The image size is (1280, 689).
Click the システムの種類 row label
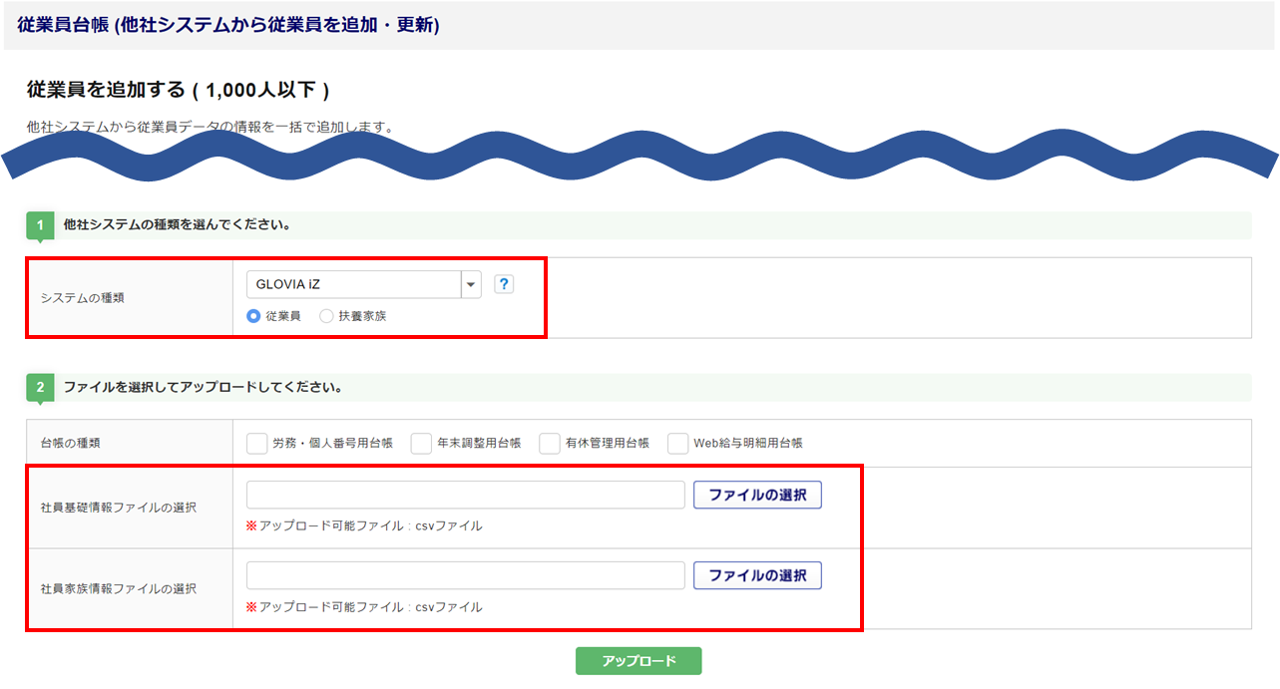coord(82,297)
